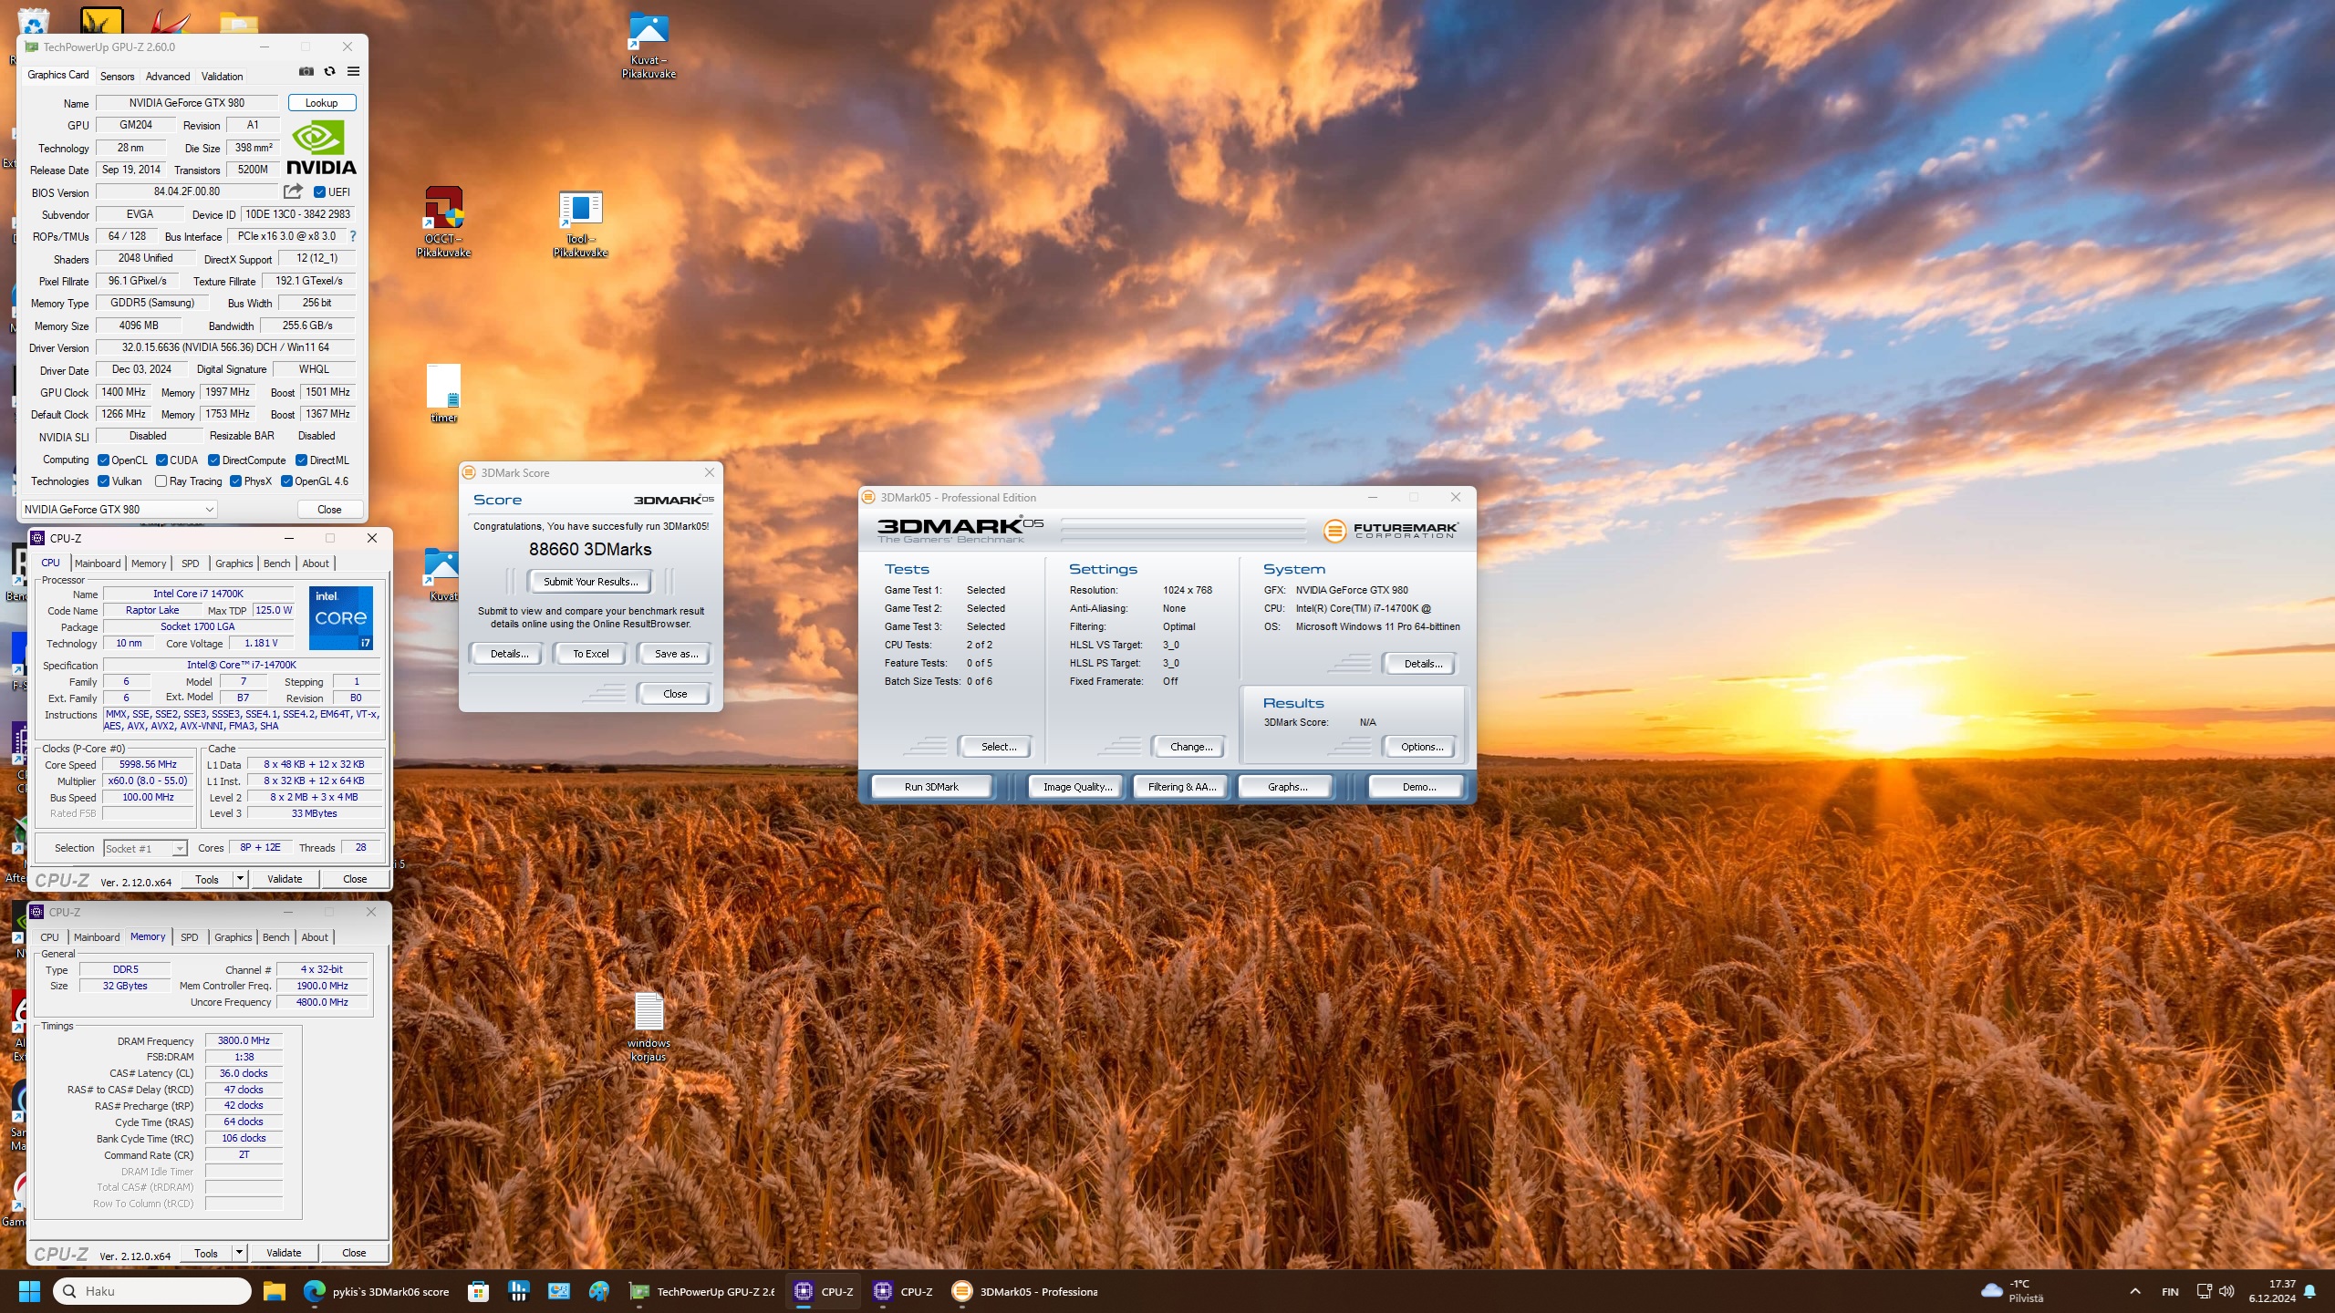Open the Tool Pikakuvake desktop shortcut
The width and height of the screenshot is (2335, 1313).
point(580,223)
